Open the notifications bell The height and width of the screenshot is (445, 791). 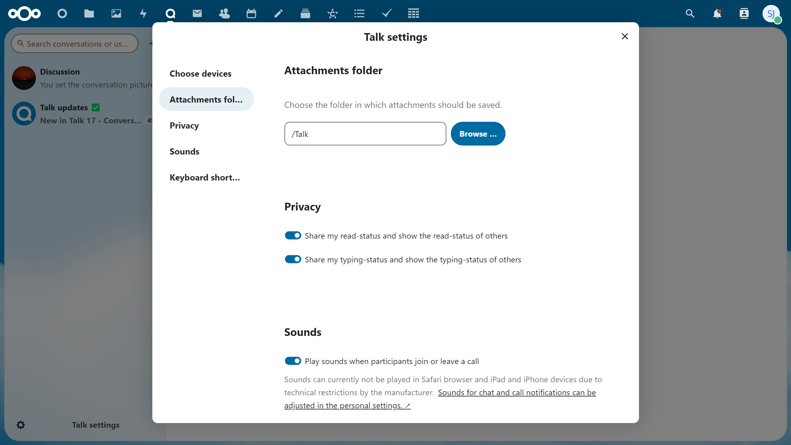point(717,14)
